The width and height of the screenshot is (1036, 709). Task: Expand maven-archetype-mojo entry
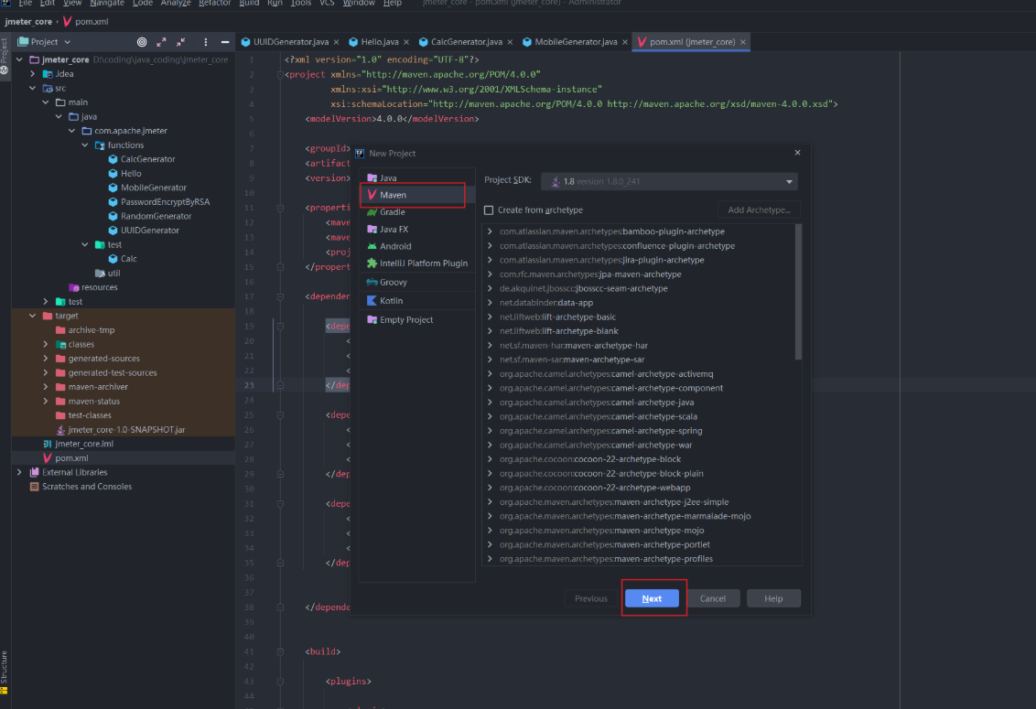pyautogui.click(x=490, y=531)
